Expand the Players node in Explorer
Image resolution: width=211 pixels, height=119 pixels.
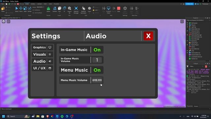tap(187, 25)
